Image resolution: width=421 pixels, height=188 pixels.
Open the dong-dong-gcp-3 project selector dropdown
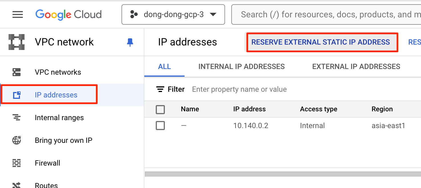pyautogui.click(x=173, y=14)
